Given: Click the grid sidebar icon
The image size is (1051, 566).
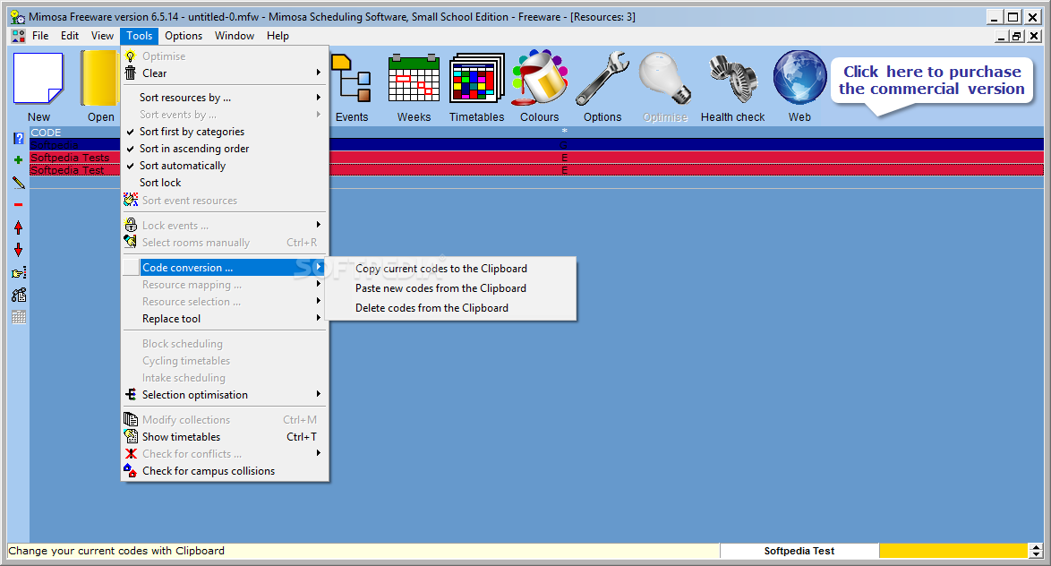Looking at the screenshot, I should (19, 317).
